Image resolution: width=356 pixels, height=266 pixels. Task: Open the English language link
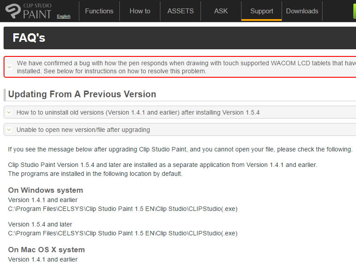(64, 16)
